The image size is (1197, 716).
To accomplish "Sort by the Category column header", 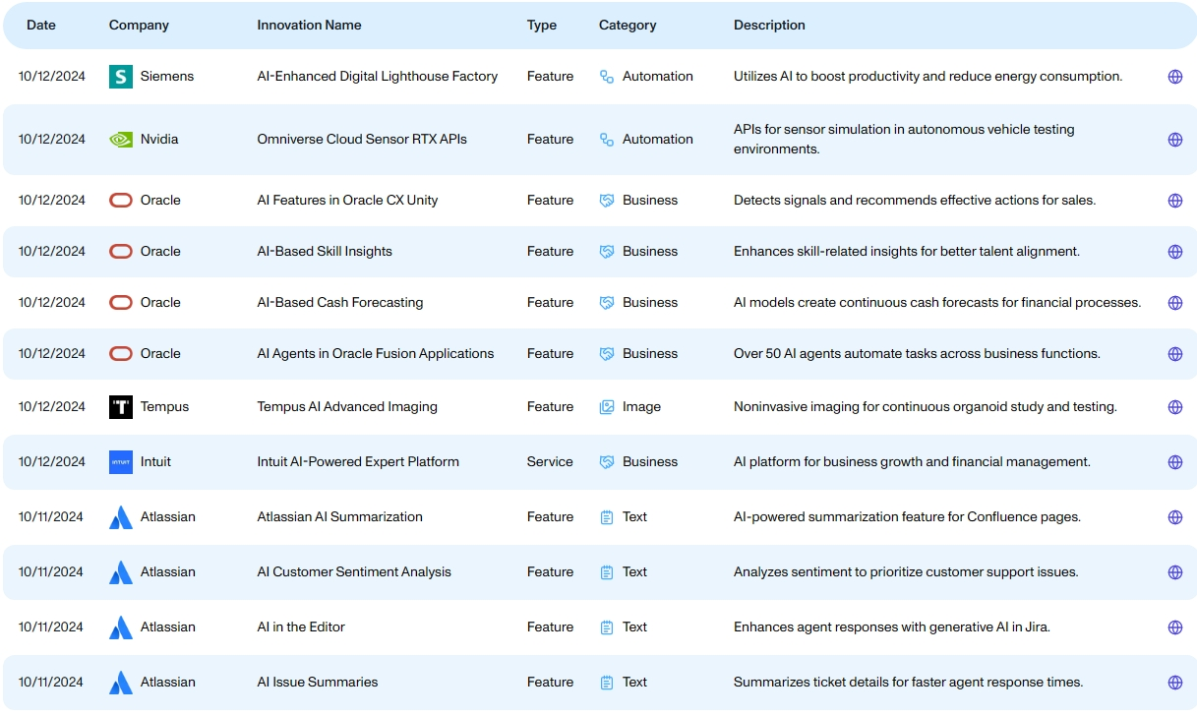I will pos(628,26).
